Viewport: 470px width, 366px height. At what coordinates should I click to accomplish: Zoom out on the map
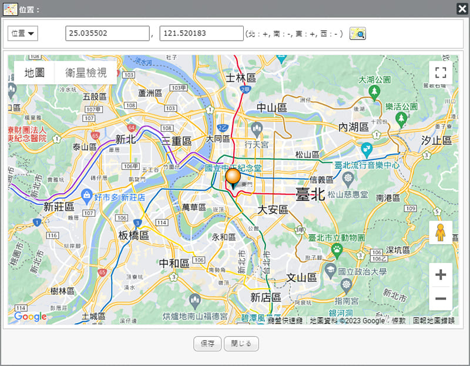(441, 298)
